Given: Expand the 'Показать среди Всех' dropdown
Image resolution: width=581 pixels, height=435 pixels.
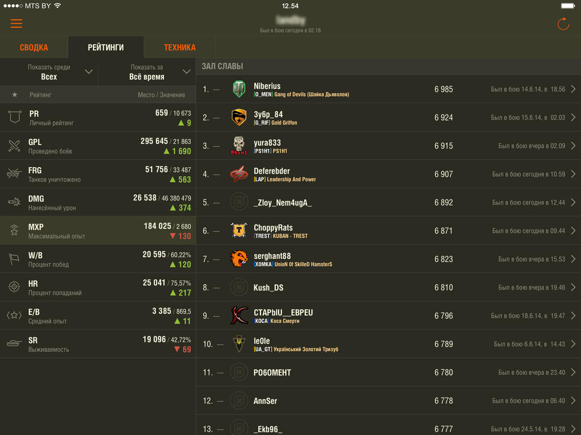Looking at the screenshot, I should [x=49, y=72].
